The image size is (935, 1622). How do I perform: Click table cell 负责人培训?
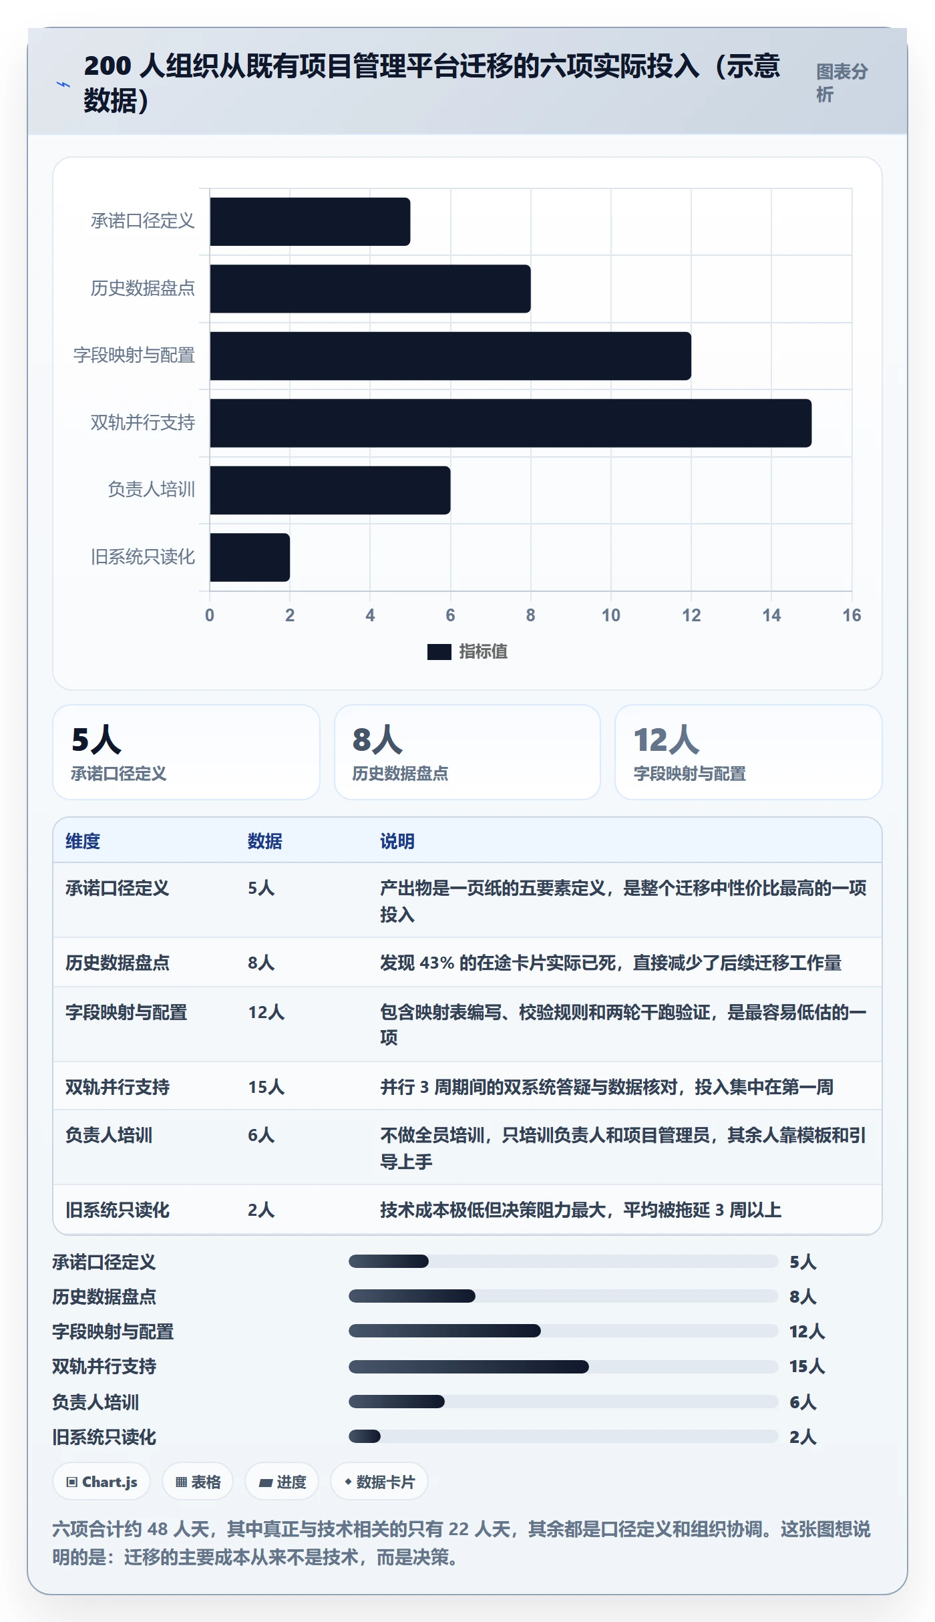(109, 1135)
